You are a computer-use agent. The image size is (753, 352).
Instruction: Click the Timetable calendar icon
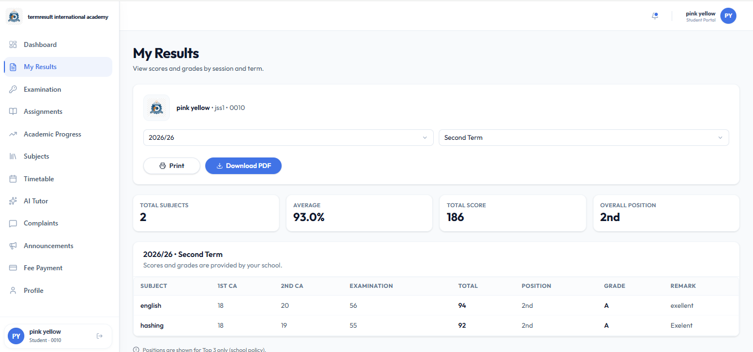pyautogui.click(x=13, y=179)
